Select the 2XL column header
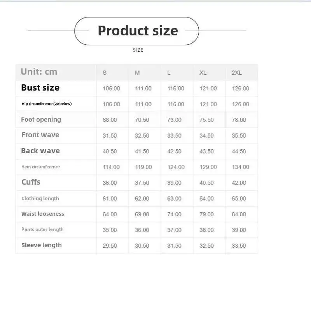This screenshot has height=311, width=311. 236,73
